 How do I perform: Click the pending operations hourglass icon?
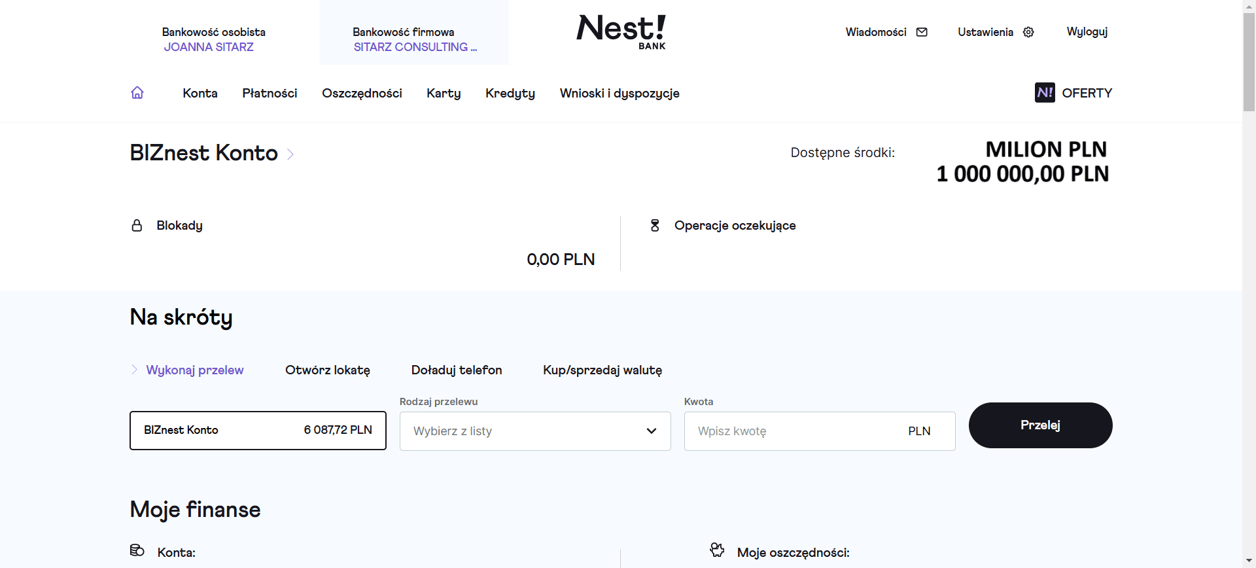tap(655, 226)
